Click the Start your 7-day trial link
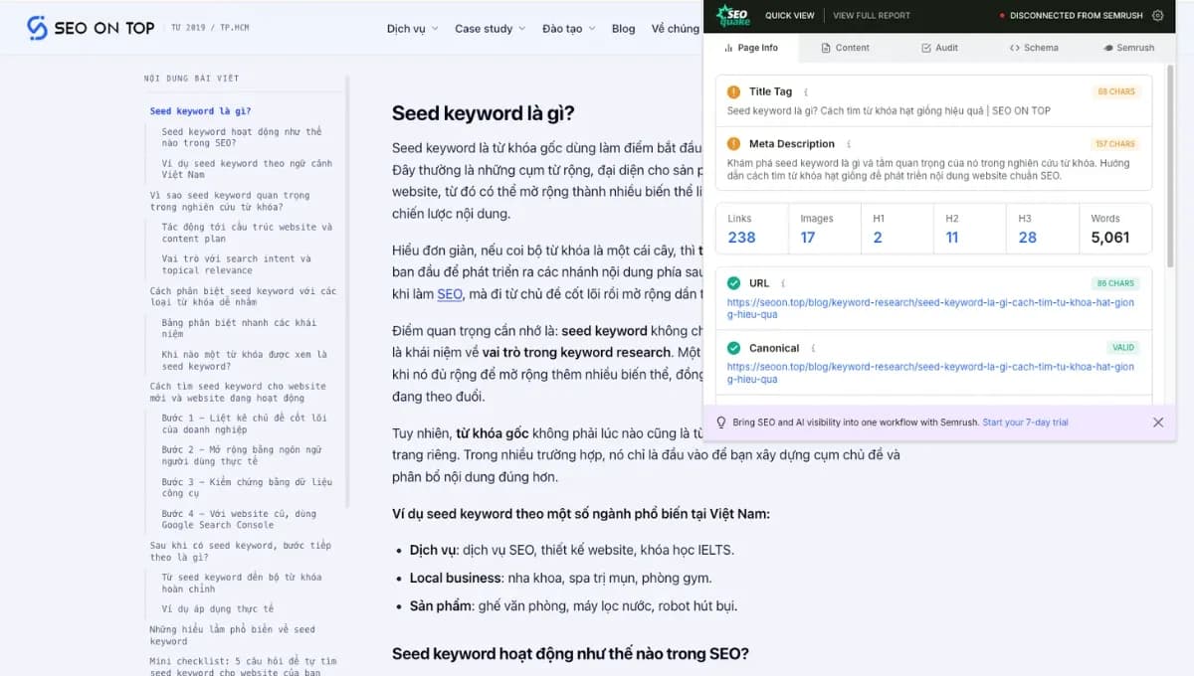The width and height of the screenshot is (1194, 676). (1025, 422)
